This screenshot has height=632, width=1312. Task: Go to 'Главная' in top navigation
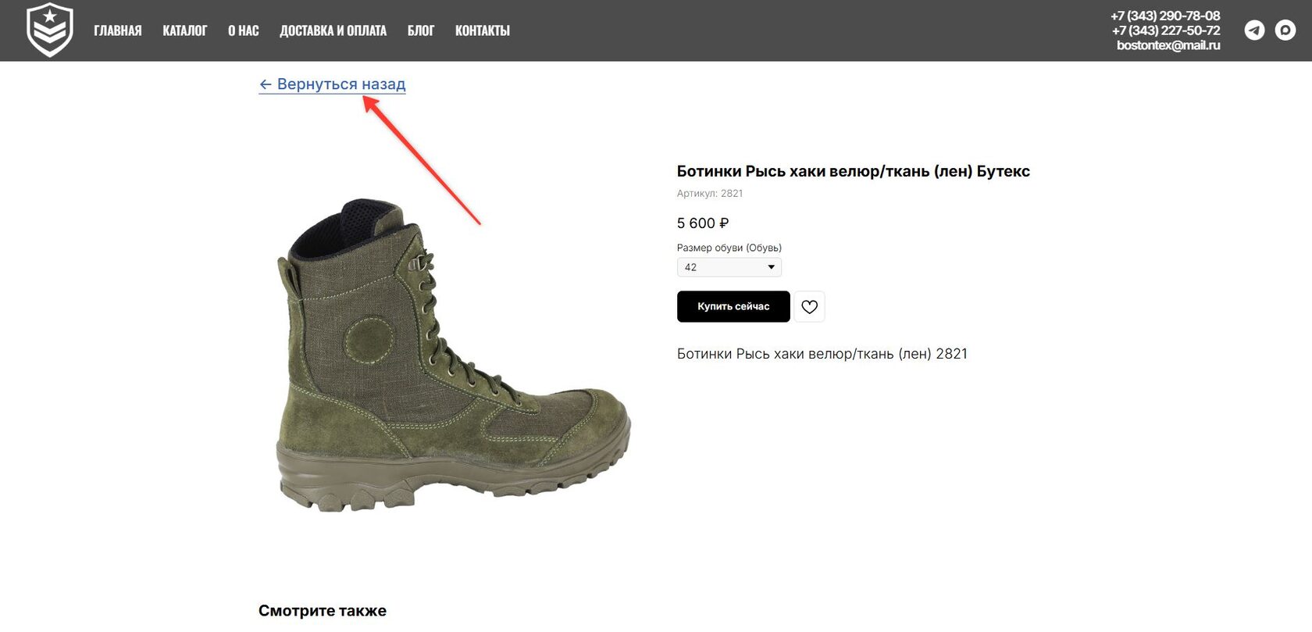(118, 30)
